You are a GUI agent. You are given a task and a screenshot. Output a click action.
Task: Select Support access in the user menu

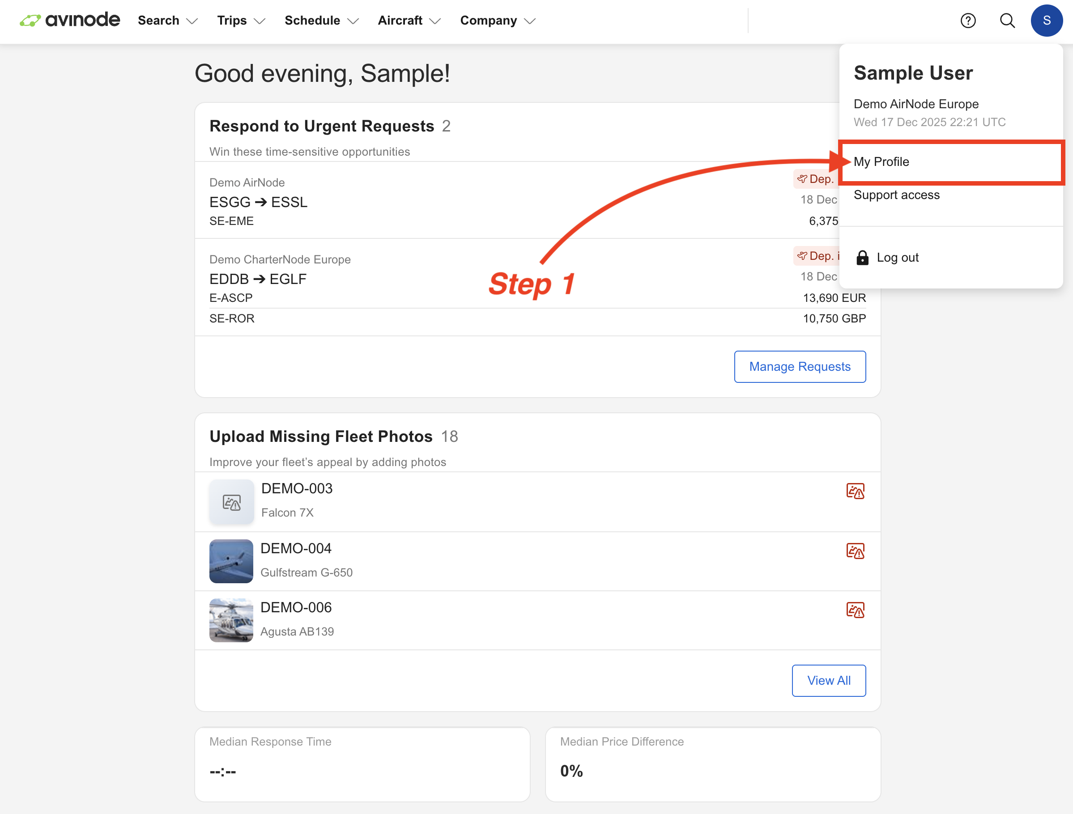point(896,195)
